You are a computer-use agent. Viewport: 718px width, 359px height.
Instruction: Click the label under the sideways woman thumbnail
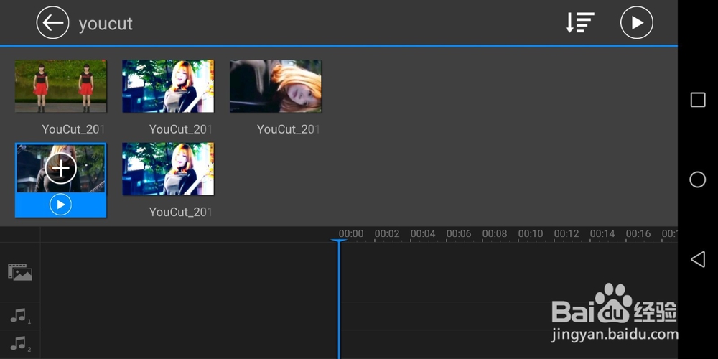click(x=288, y=129)
